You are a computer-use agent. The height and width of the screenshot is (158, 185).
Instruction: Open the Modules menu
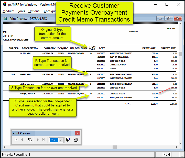click(x=8, y=11)
